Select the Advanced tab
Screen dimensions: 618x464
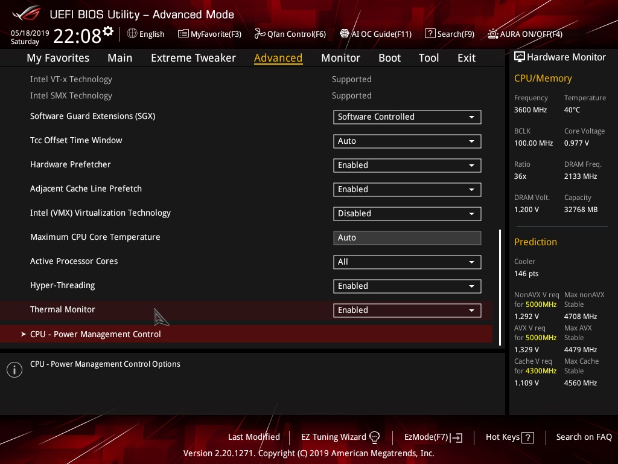278,58
